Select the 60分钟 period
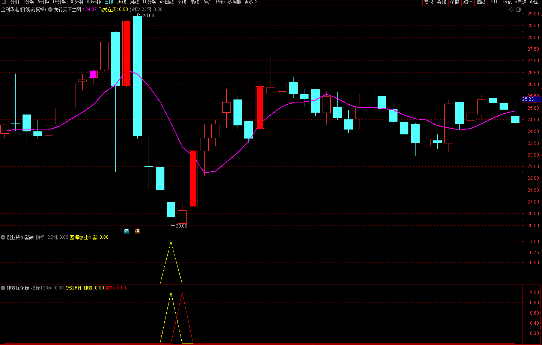 click(94, 2)
